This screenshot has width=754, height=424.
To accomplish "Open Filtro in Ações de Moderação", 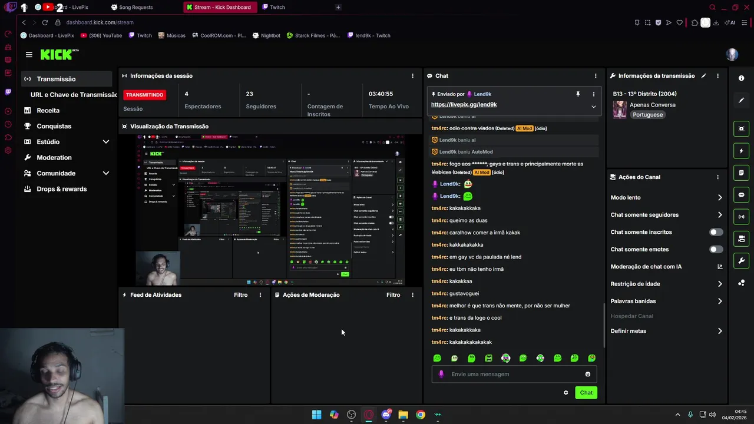I will click(393, 295).
